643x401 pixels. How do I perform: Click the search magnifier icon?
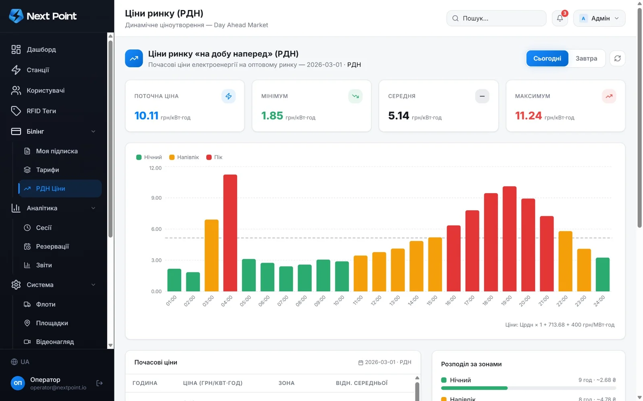tap(455, 18)
